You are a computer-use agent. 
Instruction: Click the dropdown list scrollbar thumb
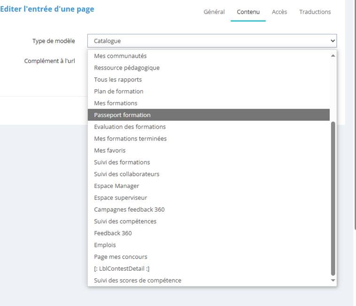tap(333, 197)
